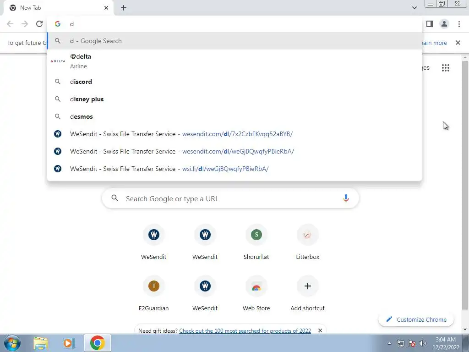Open the E2Guardian shortcut
This screenshot has height=352, width=469.
tap(154, 294)
